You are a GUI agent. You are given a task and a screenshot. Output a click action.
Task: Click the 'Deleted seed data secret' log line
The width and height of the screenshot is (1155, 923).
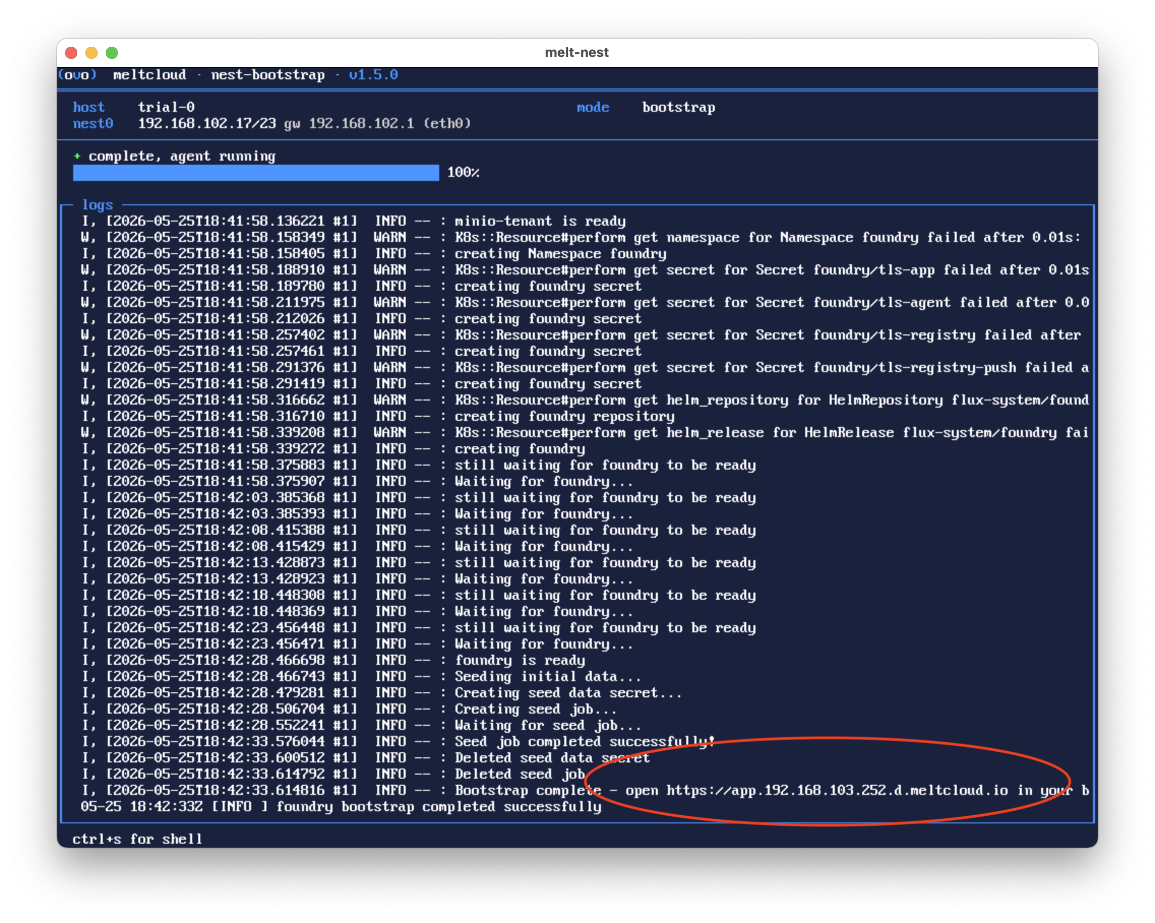click(x=366, y=757)
